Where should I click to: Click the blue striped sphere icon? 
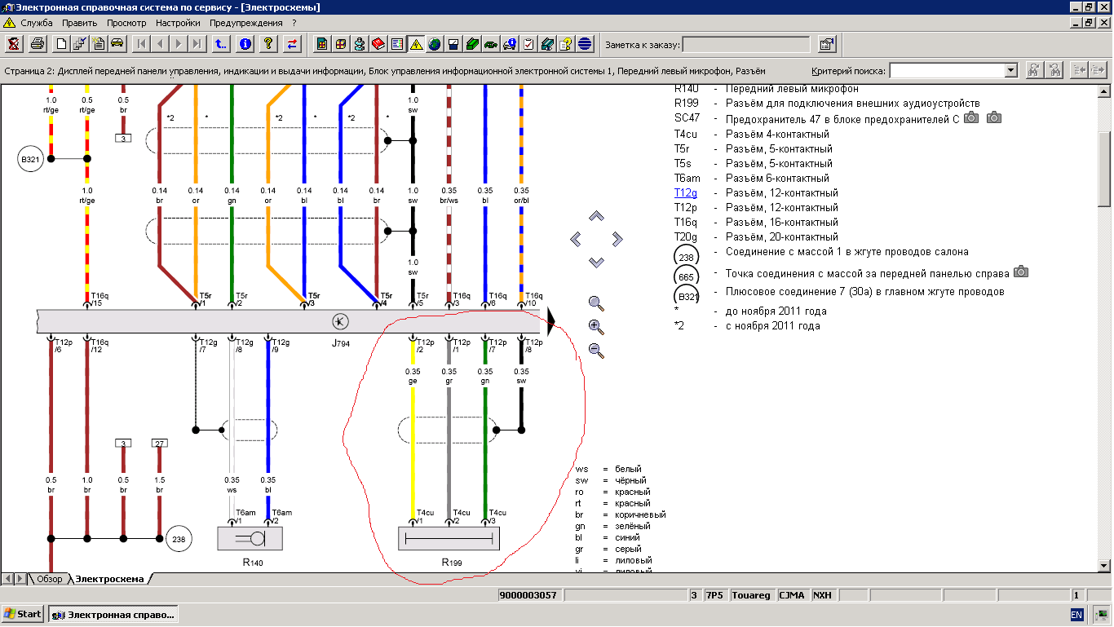pos(585,43)
